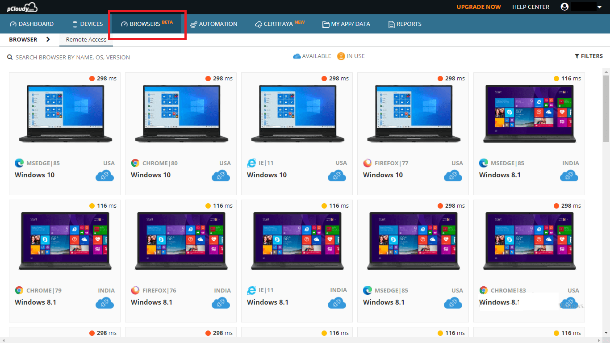The width and height of the screenshot is (610, 343).
Task: Connect to FIREFOX 76 Windows 8.1 cloud icon
Action: click(x=221, y=303)
